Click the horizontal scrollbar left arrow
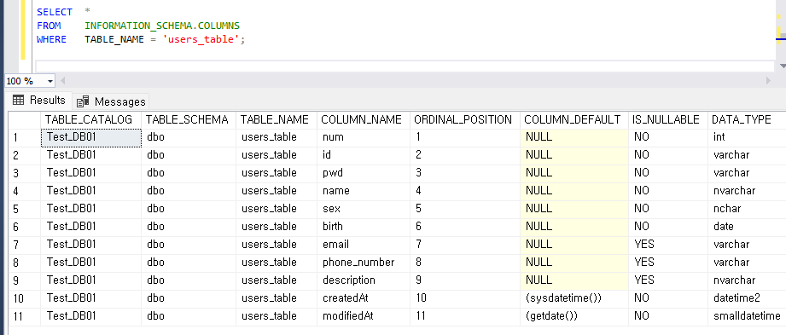786x335 pixels. click(62, 81)
